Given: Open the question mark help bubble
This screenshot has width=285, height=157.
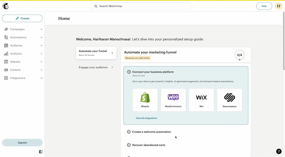Looking at the screenshot, I should [x=279, y=151].
